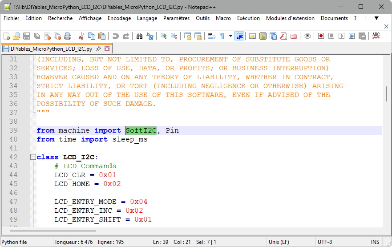Save all open files
Image resolution: width=392 pixels, height=247 pixels.
tap(37, 36)
